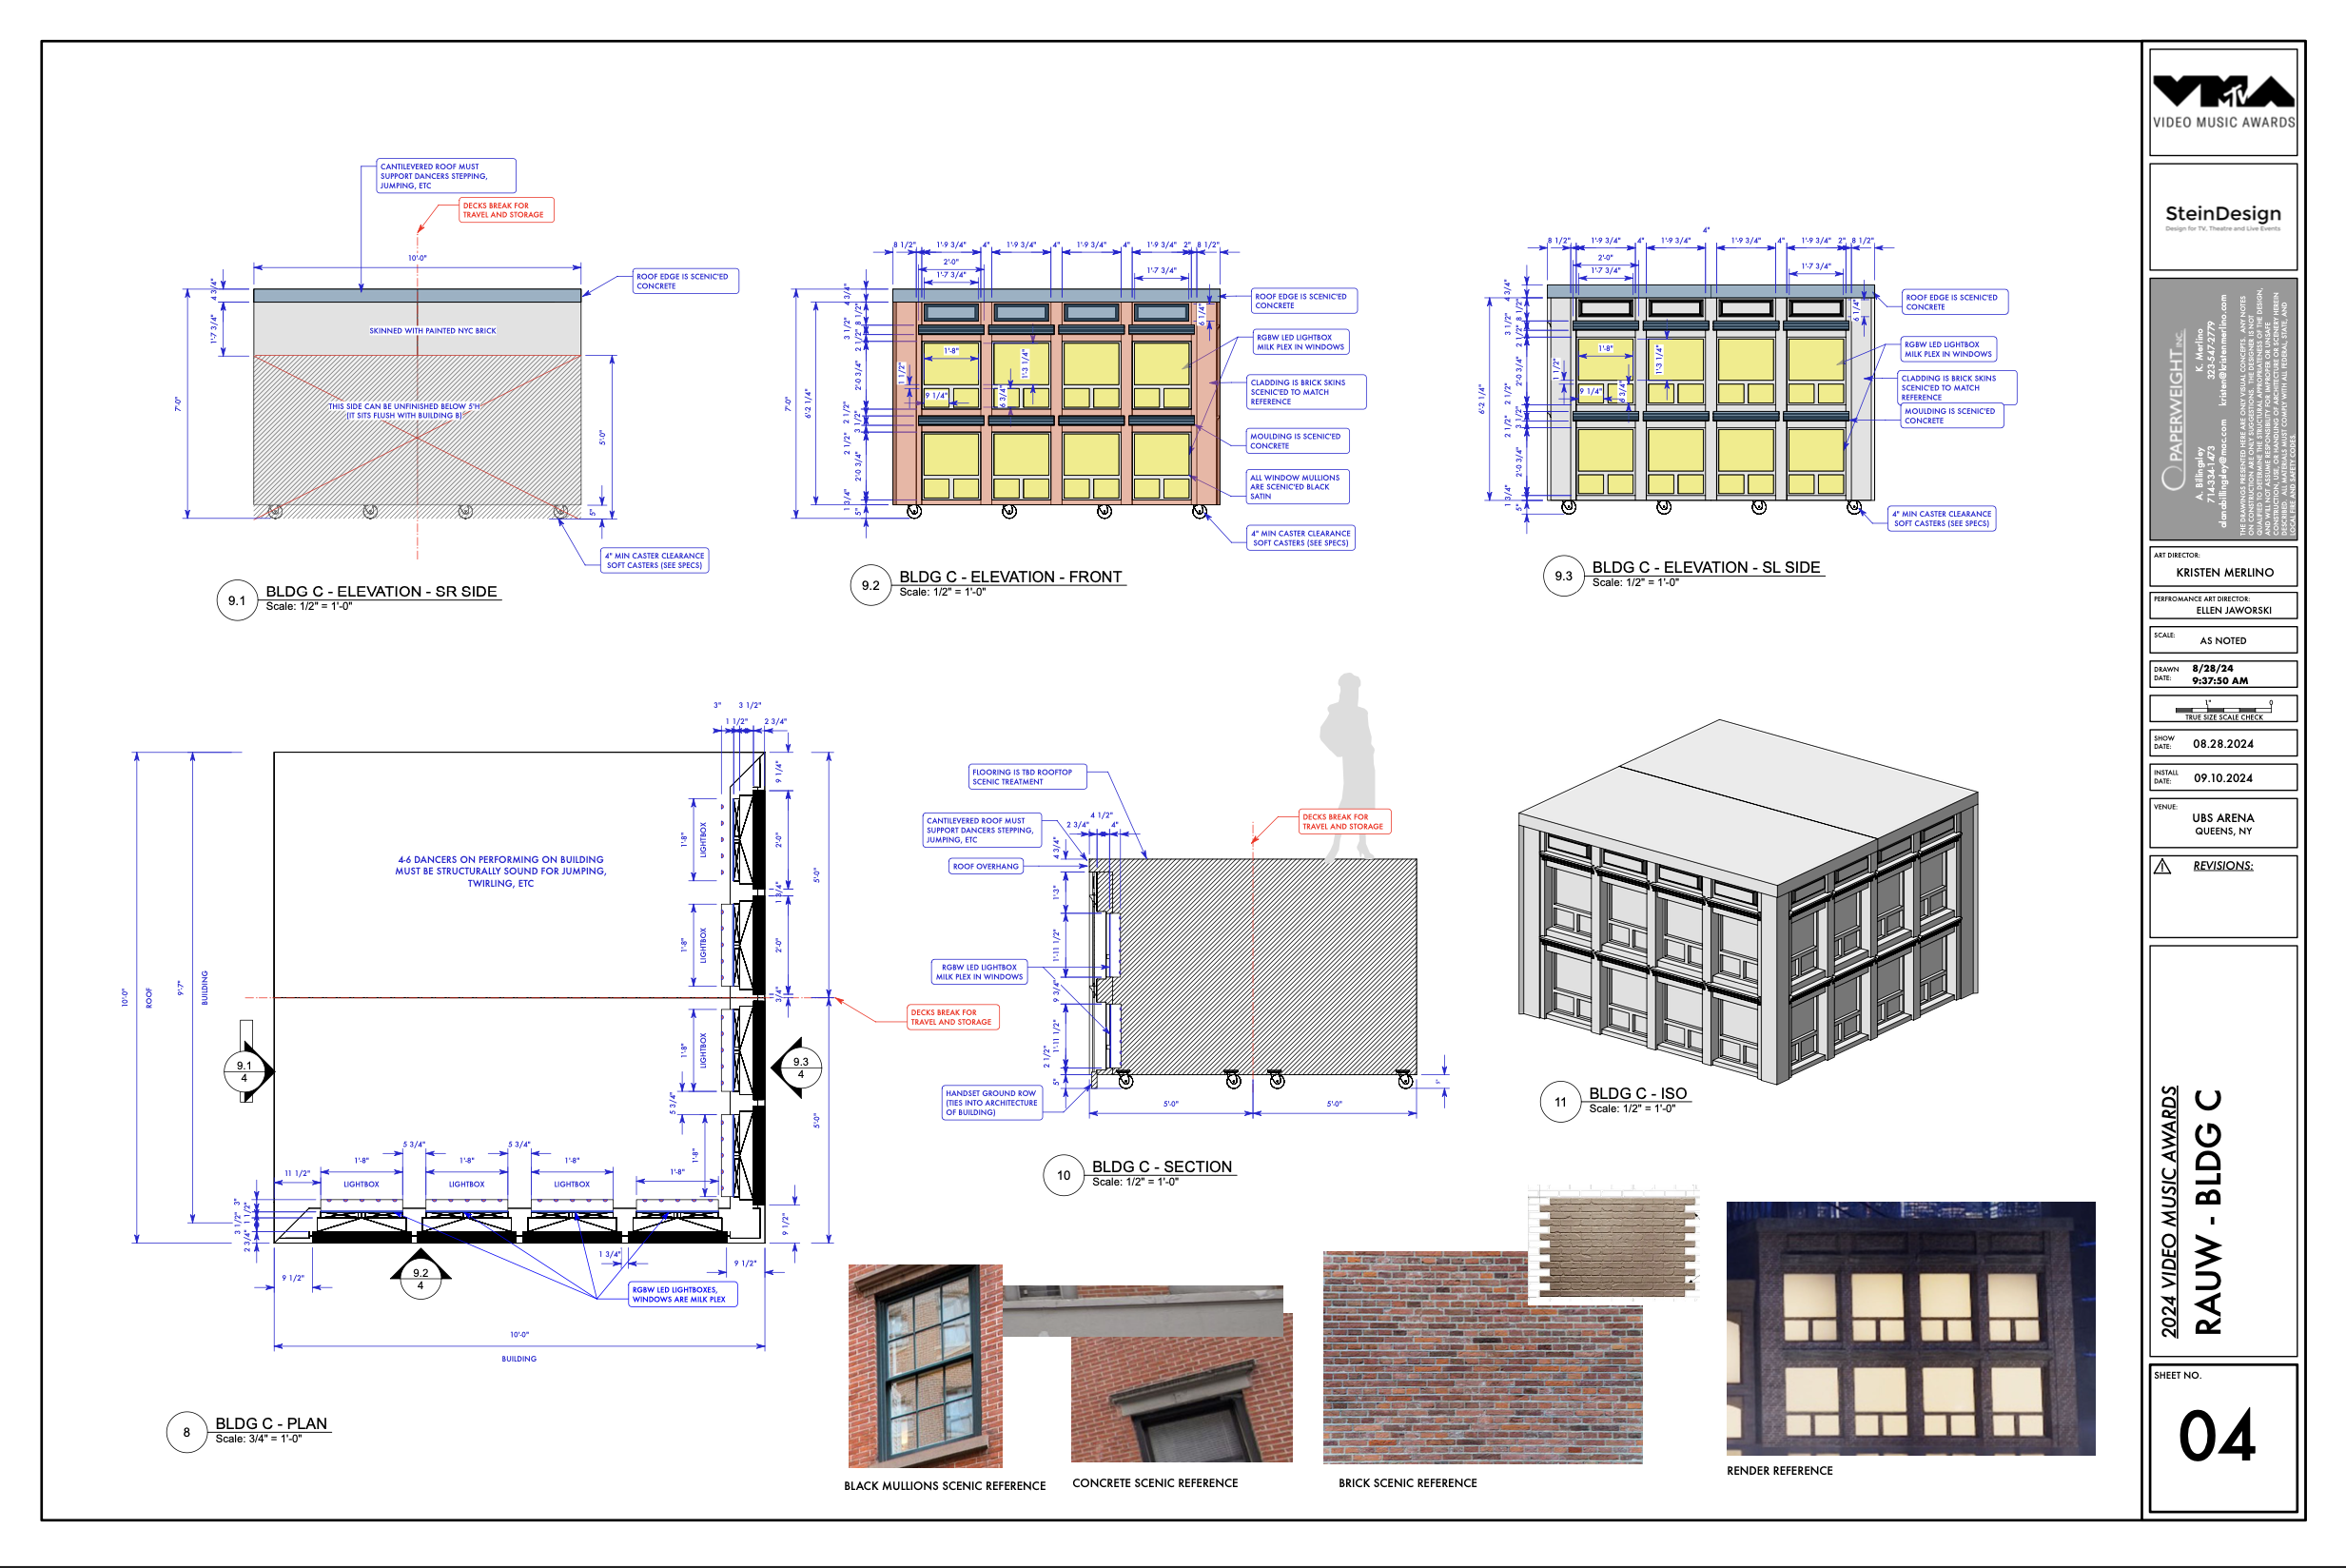Click the view number 10 bubble
Screen dimensions: 2346x1568
click(1064, 1175)
